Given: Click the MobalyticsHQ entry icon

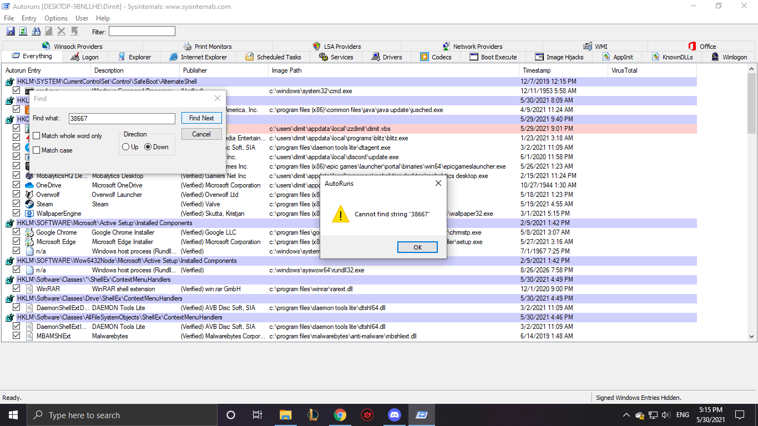Looking at the screenshot, I should click(30, 176).
